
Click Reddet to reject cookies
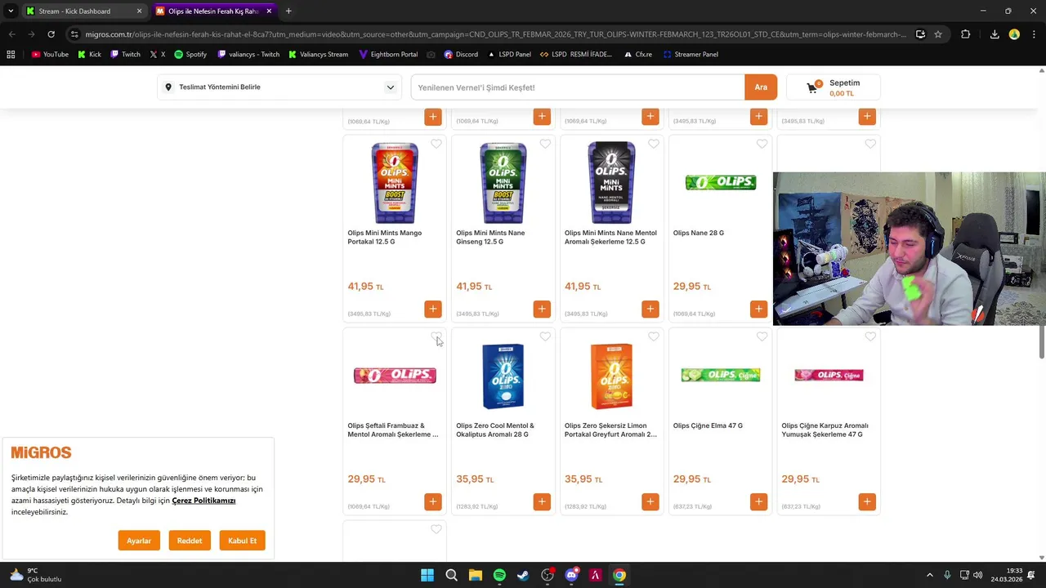click(190, 541)
